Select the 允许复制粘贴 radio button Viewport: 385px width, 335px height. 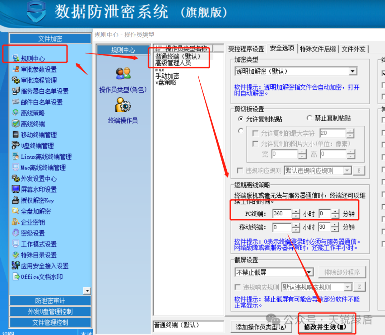click(x=241, y=119)
